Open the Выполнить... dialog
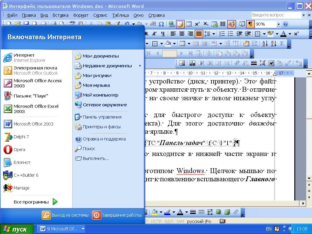This screenshot has width=312, height=234. pos(108,158)
